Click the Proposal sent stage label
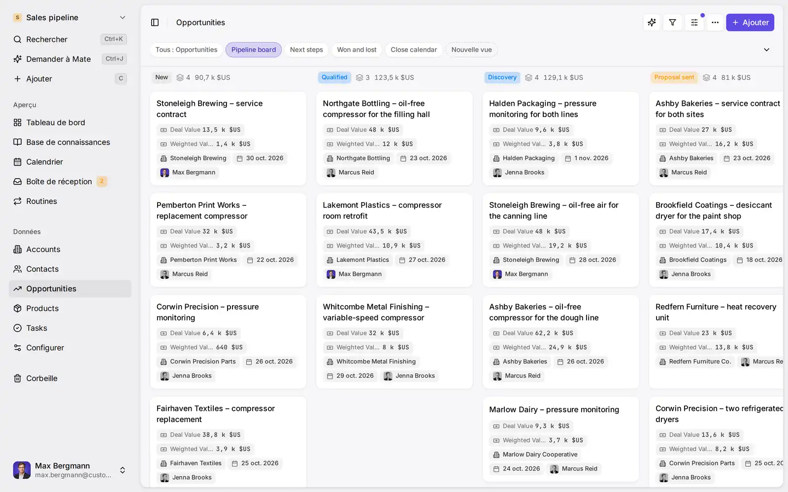Viewport: 788px width, 492px height. click(674, 77)
